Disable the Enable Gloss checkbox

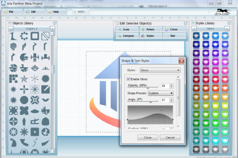tap(128, 79)
